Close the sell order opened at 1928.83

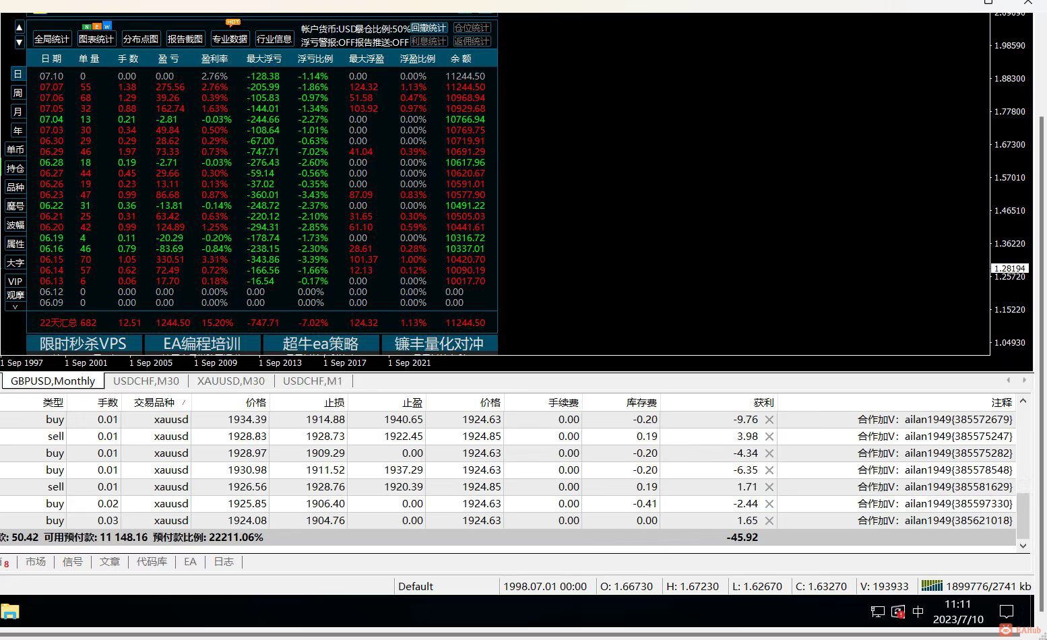(x=769, y=437)
